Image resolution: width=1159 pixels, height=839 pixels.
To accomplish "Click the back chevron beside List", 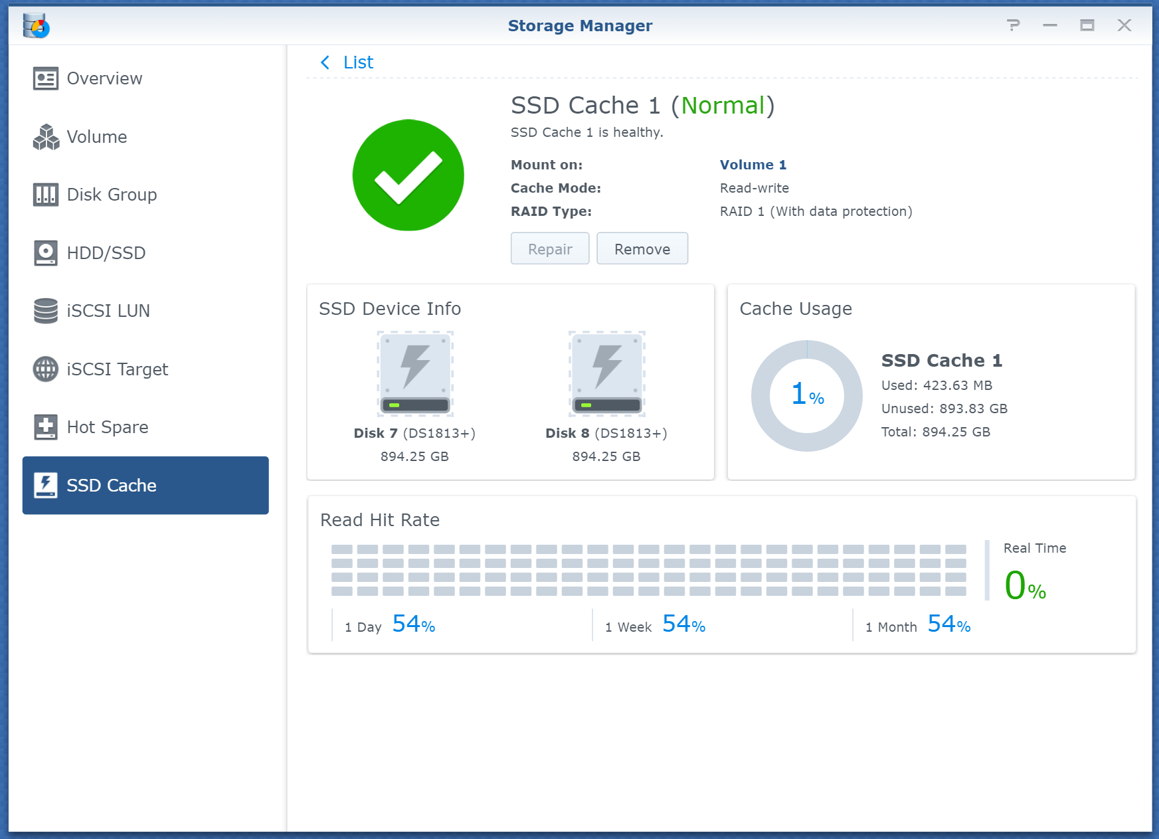I will pyautogui.click(x=325, y=62).
